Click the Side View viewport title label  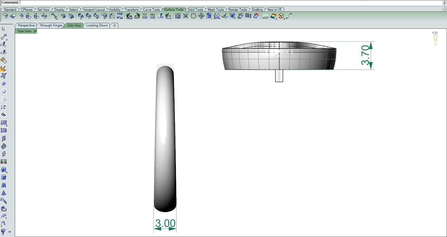(25, 31)
